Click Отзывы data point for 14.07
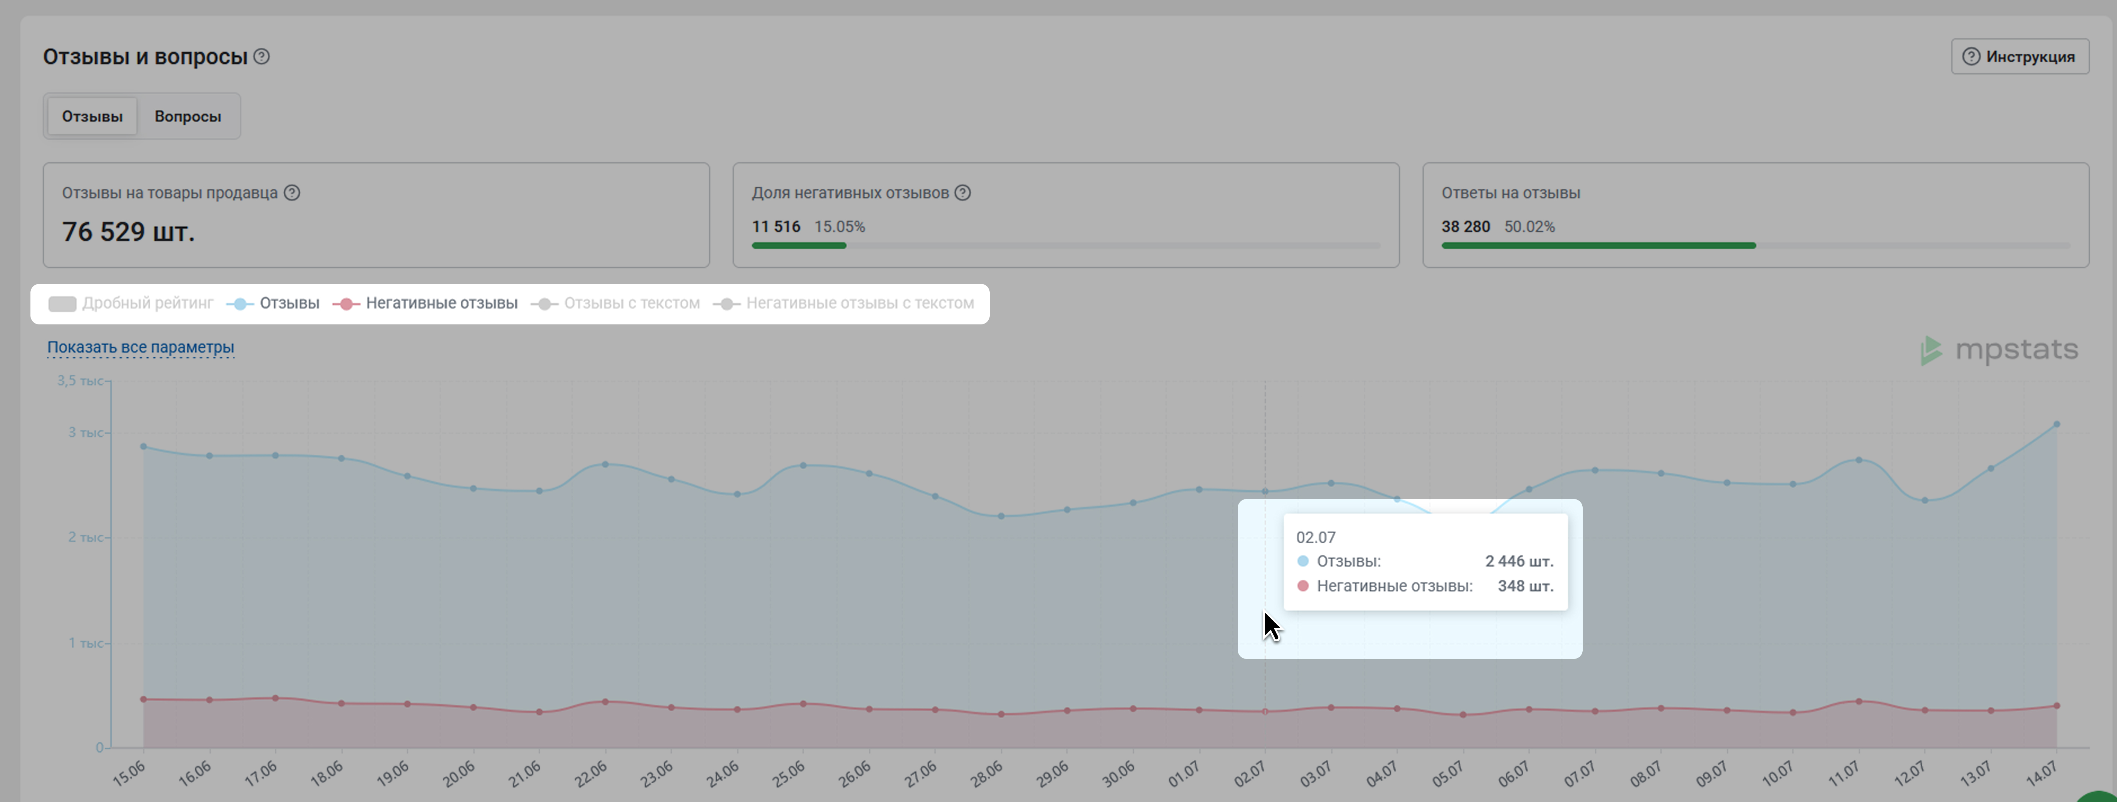The height and width of the screenshot is (802, 2117). [x=2057, y=424]
